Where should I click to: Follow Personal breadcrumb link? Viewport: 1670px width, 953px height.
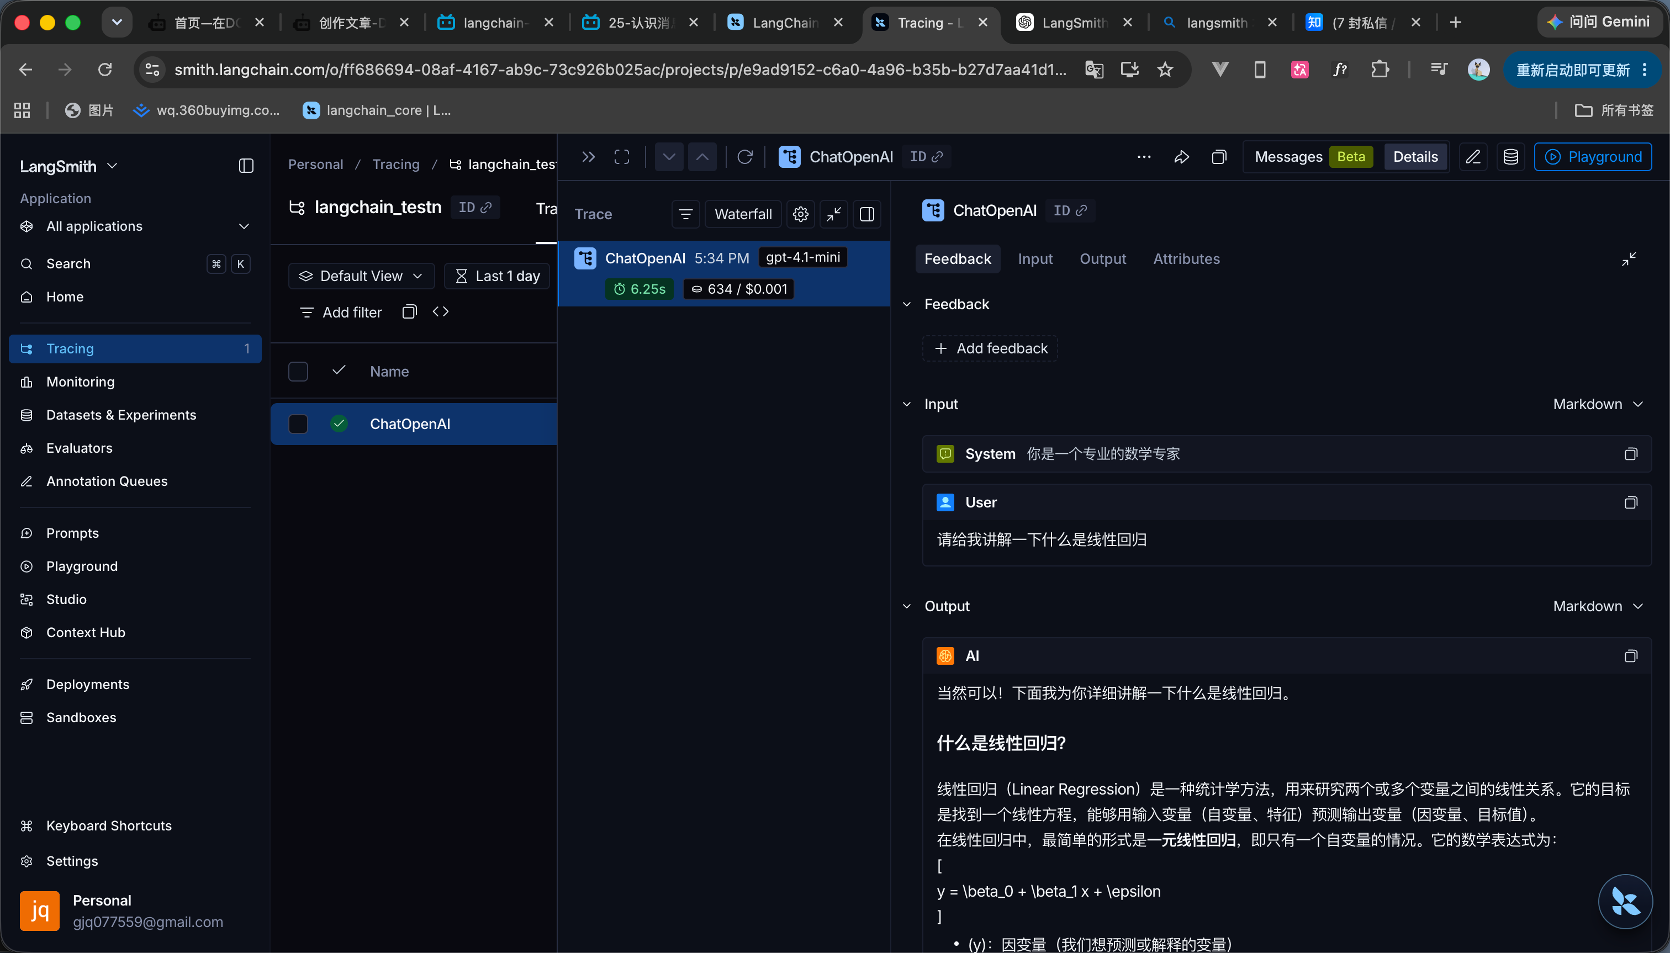[x=315, y=165]
